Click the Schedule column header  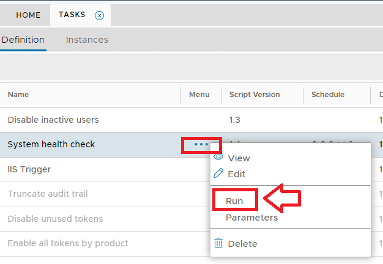click(x=328, y=95)
